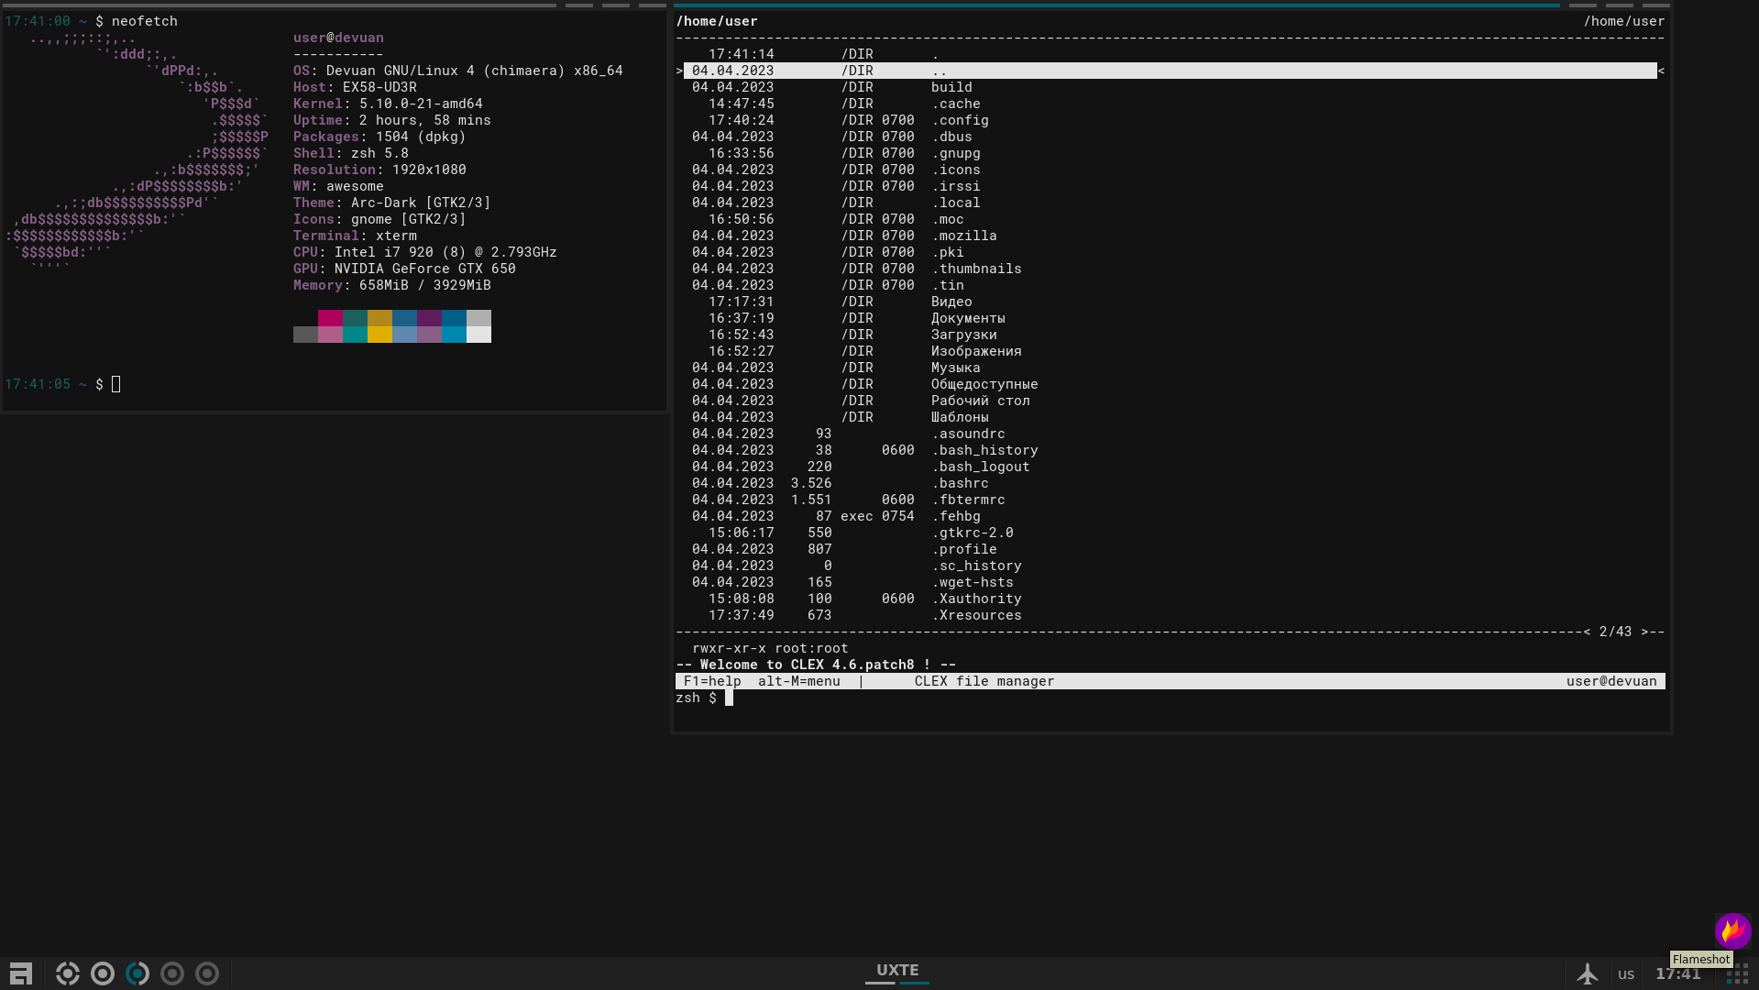Click the '2/43' position indicator in CLEX

(x=1615, y=632)
